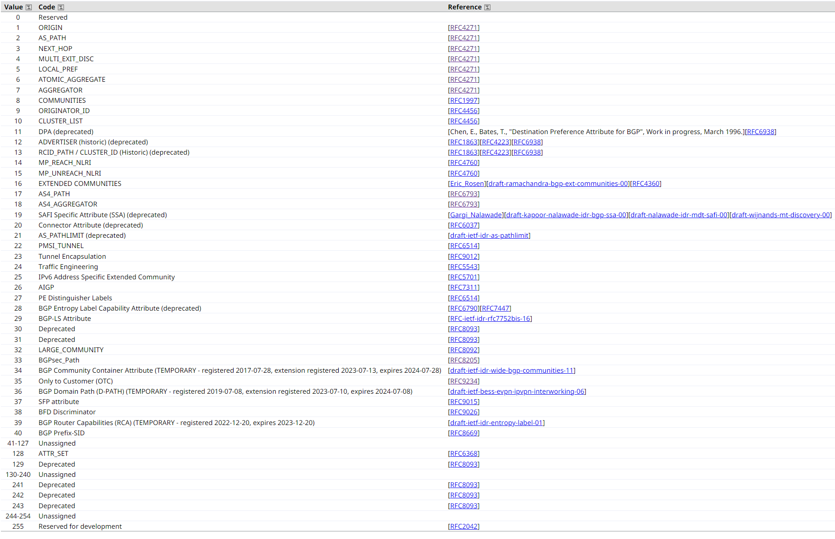Click the Reference column sort icon
This screenshot has height=539, width=835.
[487, 7]
